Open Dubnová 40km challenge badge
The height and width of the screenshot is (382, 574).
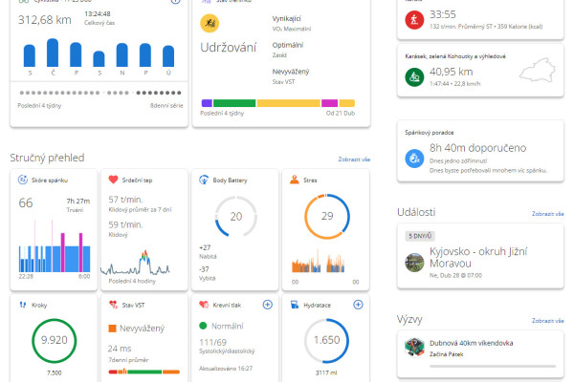pyautogui.click(x=414, y=348)
